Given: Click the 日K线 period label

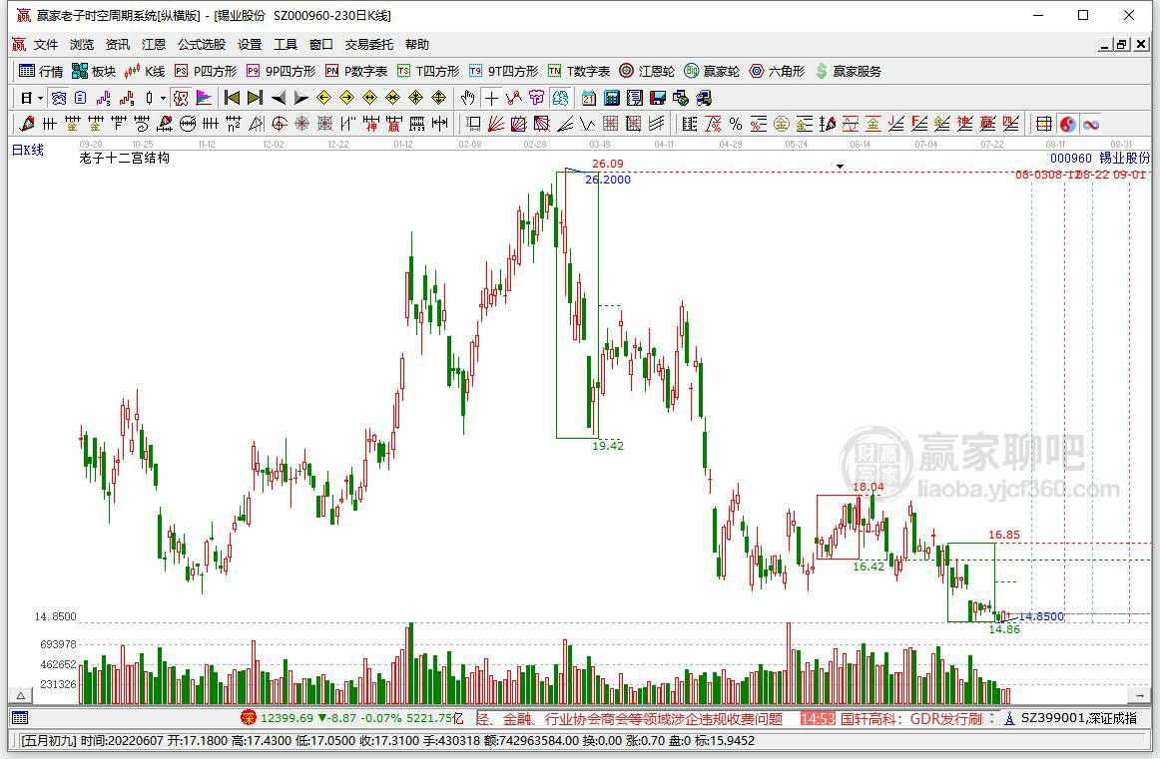Looking at the screenshot, I should pyautogui.click(x=28, y=150).
